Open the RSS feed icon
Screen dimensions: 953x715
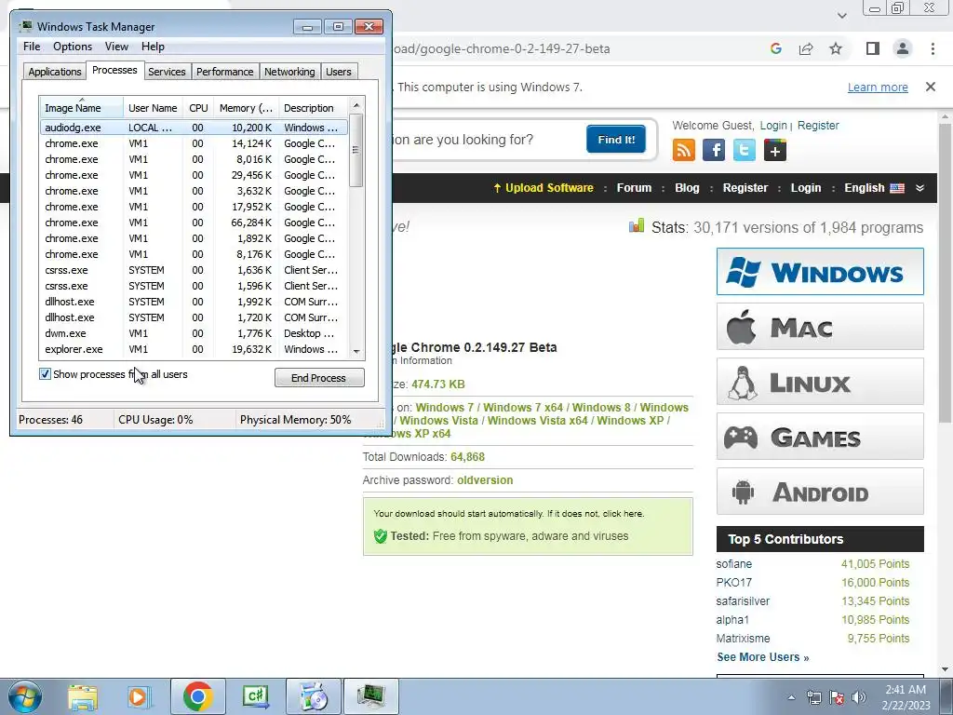[684, 150]
